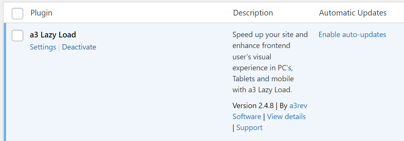
Task: Click 'Tablets and mobile' description line
Action: click(x=263, y=79)
